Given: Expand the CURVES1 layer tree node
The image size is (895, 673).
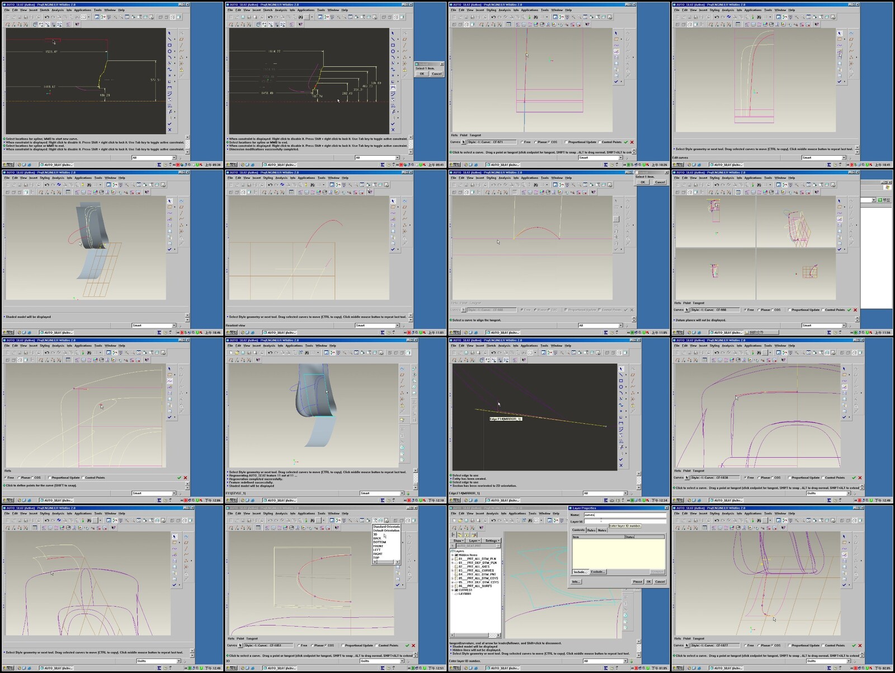Looking at the screenshot, I should [452, 590].
